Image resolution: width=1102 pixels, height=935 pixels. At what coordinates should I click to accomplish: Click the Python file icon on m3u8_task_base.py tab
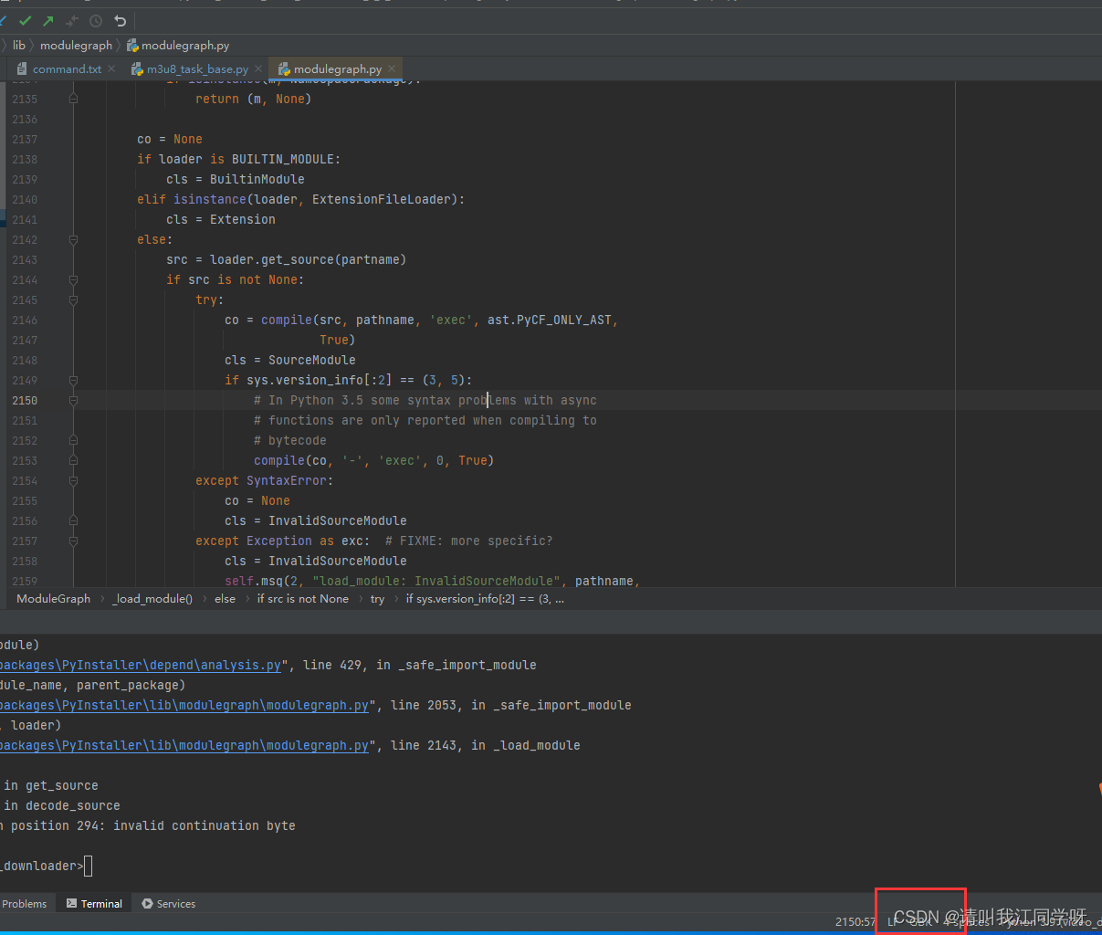137,68
